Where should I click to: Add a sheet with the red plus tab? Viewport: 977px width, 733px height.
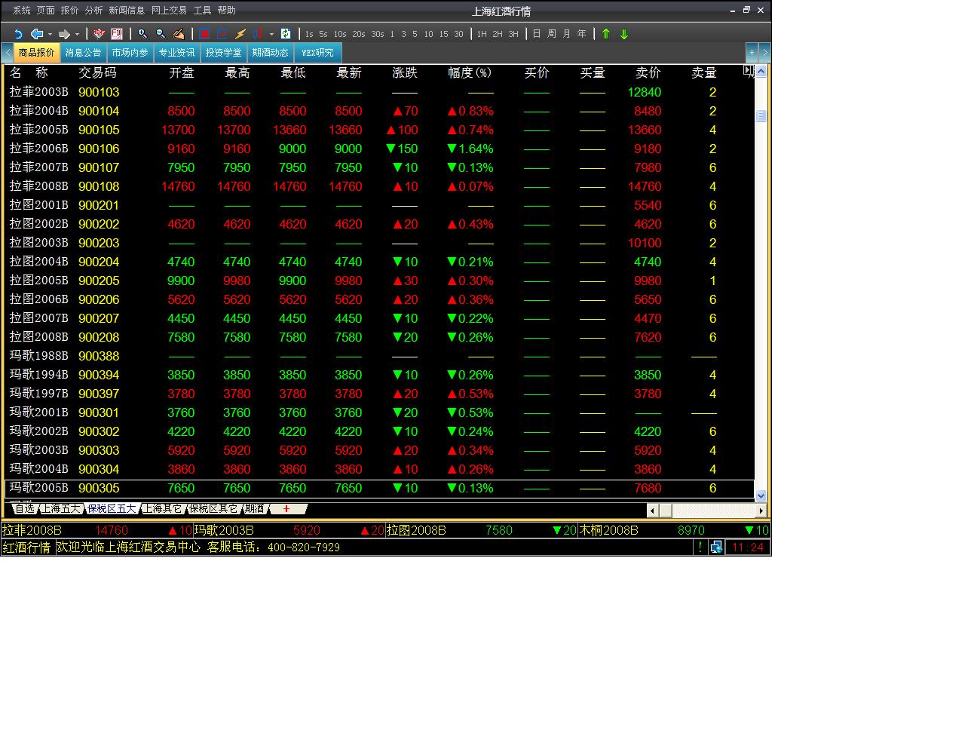pyautogui.click(x=286, y=509)
